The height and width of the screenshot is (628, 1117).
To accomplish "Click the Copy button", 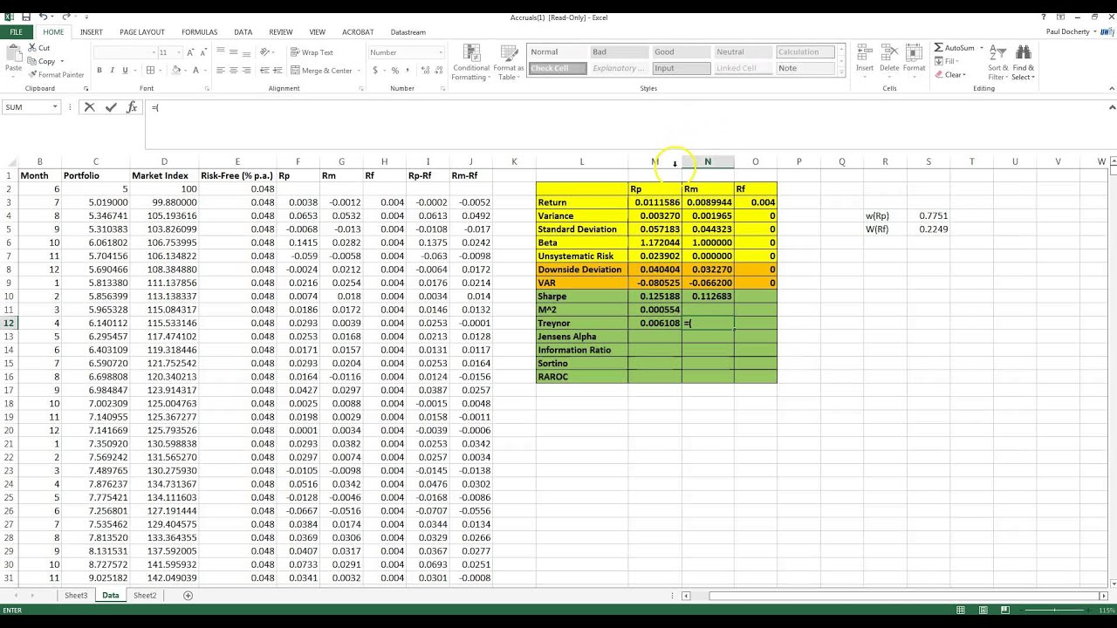I will point(42,61).
